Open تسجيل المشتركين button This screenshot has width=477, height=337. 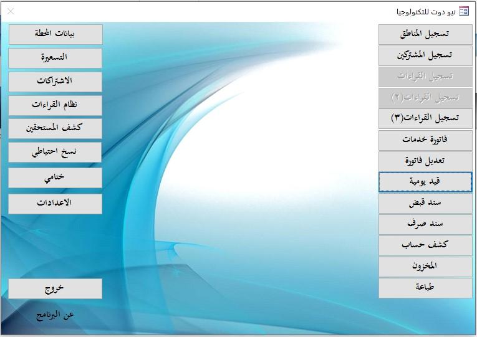(x=425, y=55)
